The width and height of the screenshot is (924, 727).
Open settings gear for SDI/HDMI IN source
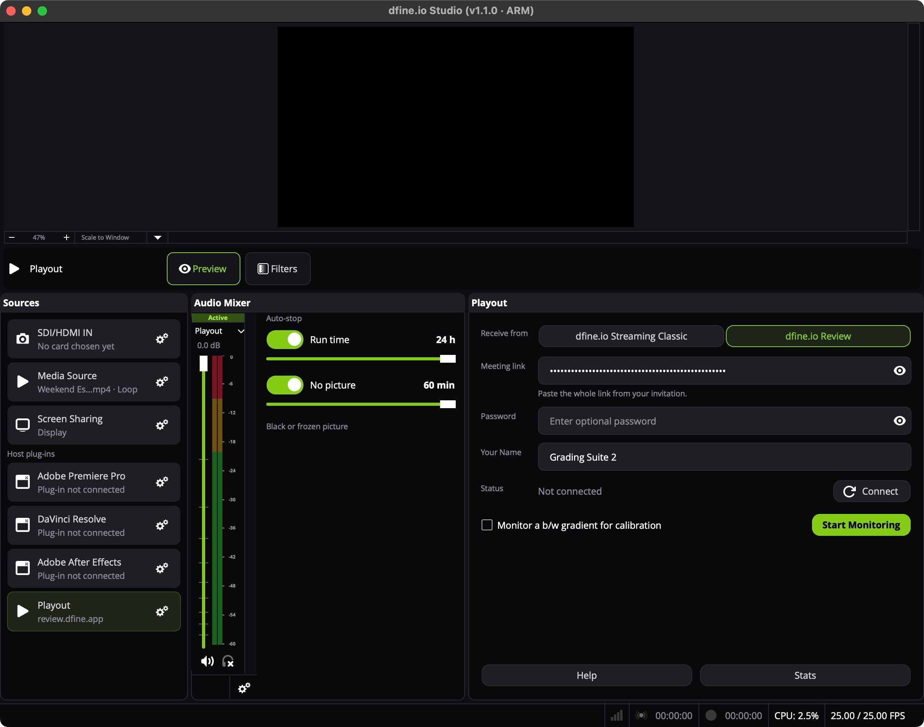point(162,339)
